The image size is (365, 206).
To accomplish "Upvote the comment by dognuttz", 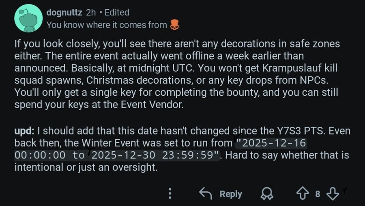I will (303, 194).
